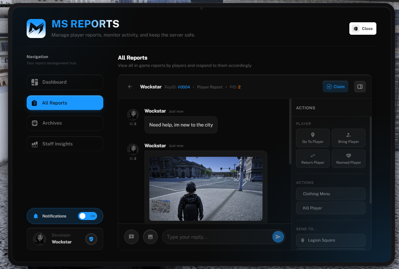Open the screenshot attached by Wockstar
Image resolution: width=399 pixels, height=269 pixels.
pyautogui.click(x=206, y=189)
